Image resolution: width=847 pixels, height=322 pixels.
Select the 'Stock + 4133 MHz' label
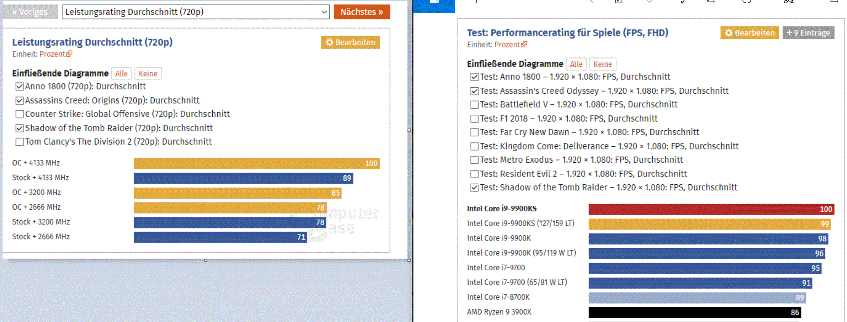(x=40, y=178)
